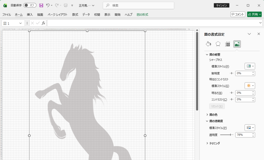Click the 透明度 slider track
This screenshot has height=160, width=264.
tap(226, 135)
